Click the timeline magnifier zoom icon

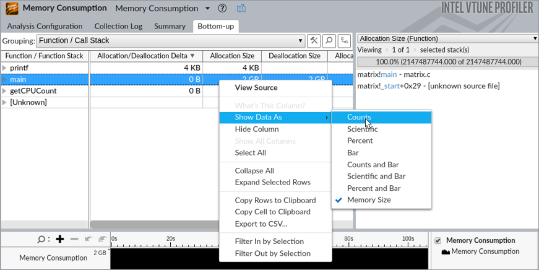(x=42, y=239)
